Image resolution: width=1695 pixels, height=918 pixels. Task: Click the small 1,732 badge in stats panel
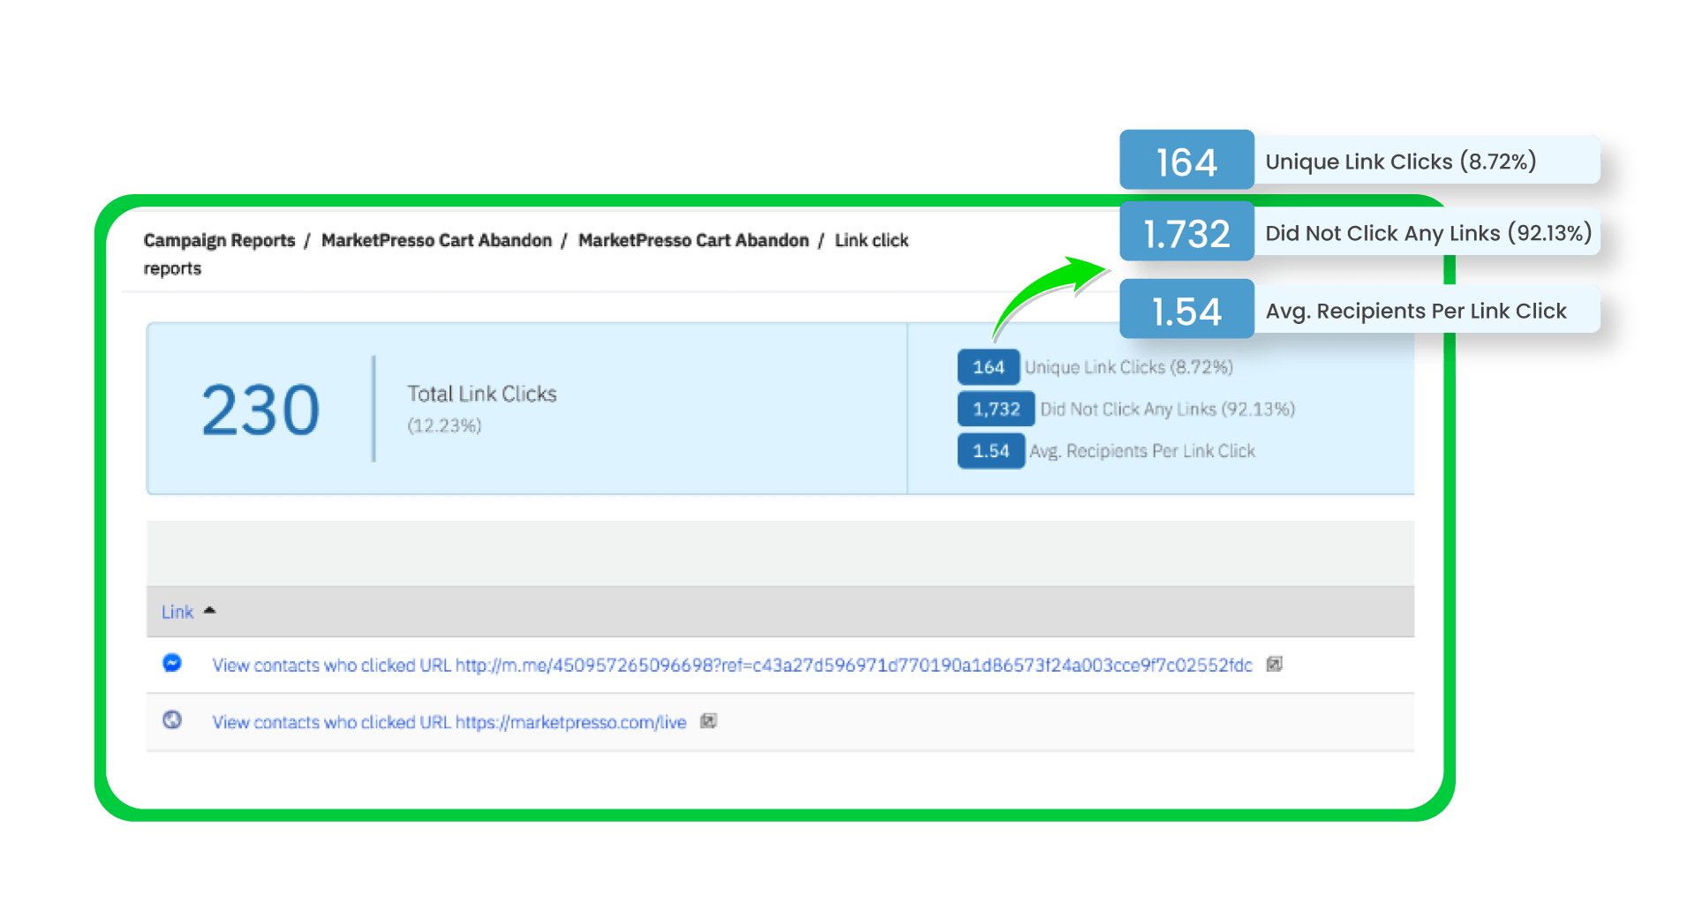(996, 409)
